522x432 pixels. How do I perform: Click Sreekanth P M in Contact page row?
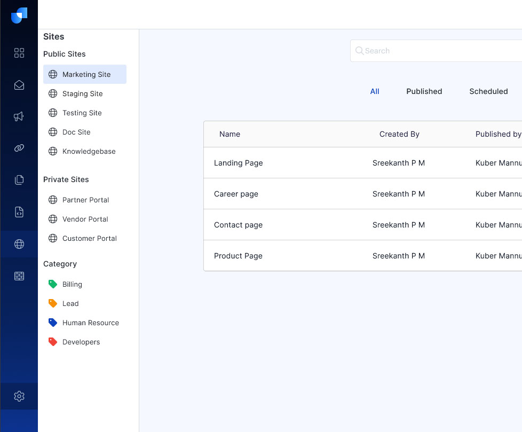[x=399, y=225]
